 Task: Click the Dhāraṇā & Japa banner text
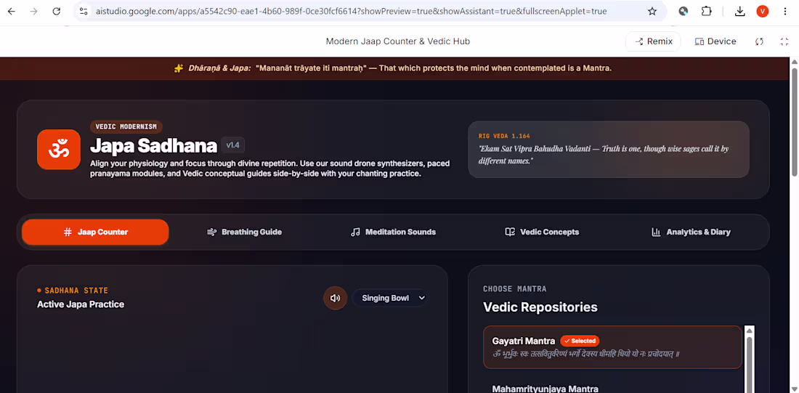[400, 68]
